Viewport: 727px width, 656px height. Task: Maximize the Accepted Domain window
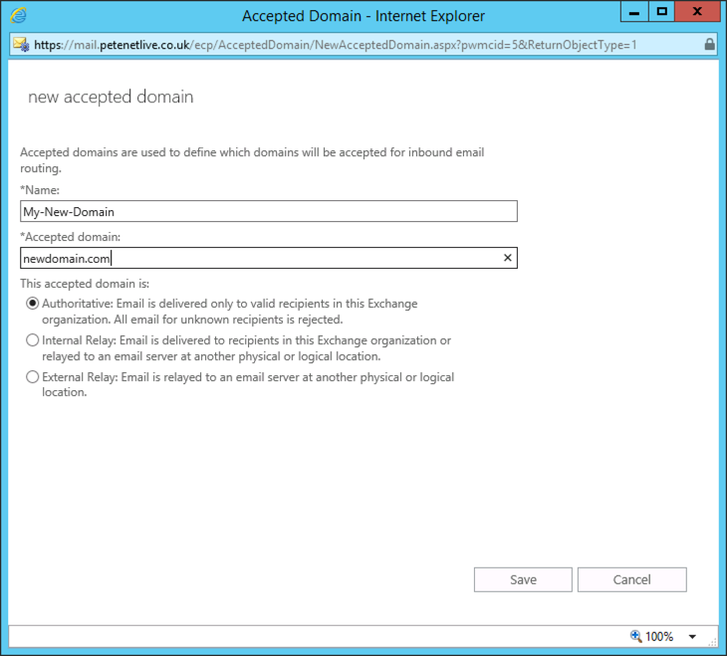661,12
